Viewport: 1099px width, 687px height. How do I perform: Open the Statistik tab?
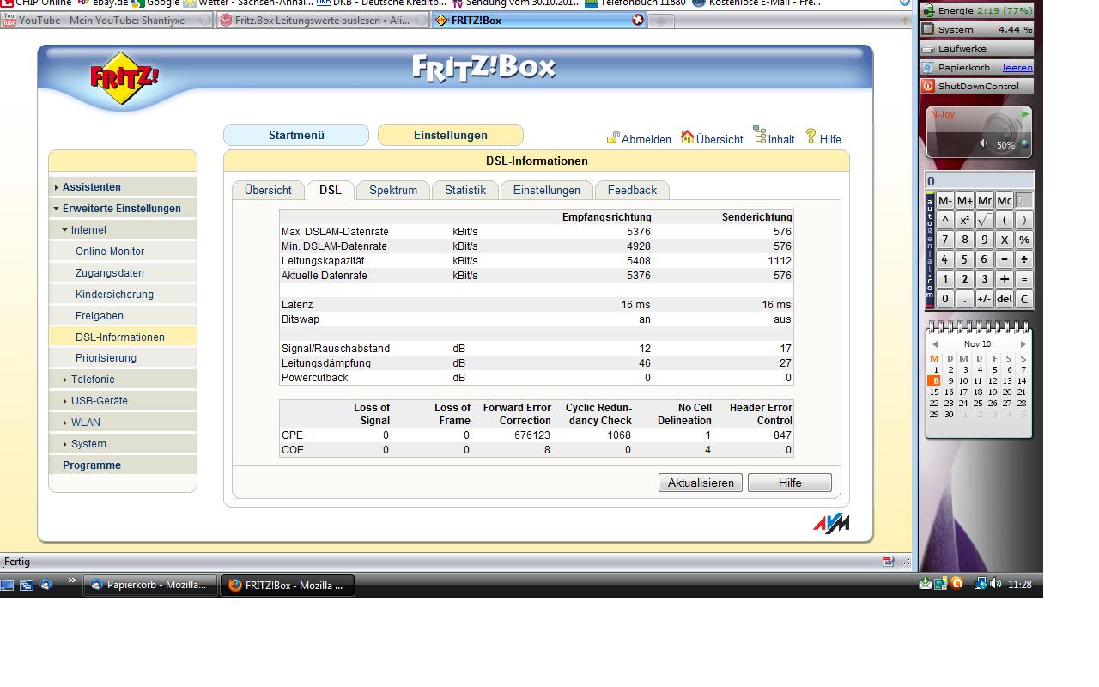[464, 191]
